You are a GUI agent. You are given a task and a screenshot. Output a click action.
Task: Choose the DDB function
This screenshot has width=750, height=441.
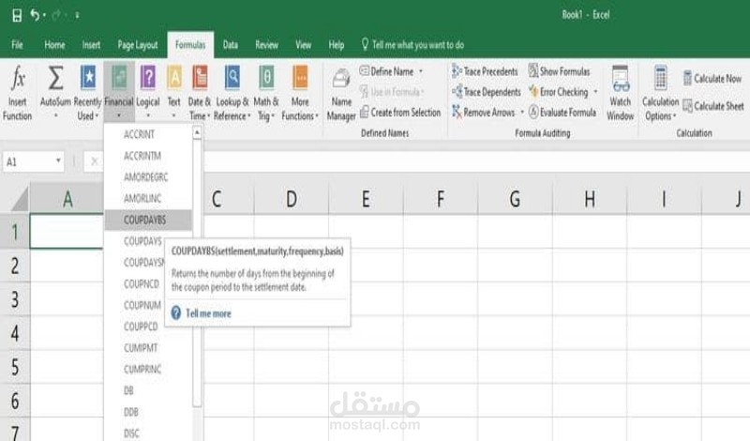[148, 412]
